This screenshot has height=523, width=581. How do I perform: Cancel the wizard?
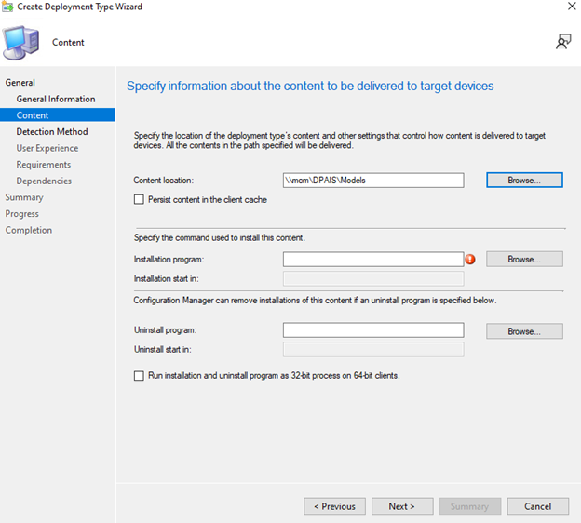point(538,506)
